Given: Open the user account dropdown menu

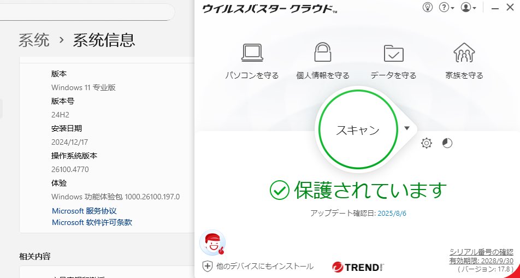Looking at the screenshot, I should (468, 7).
